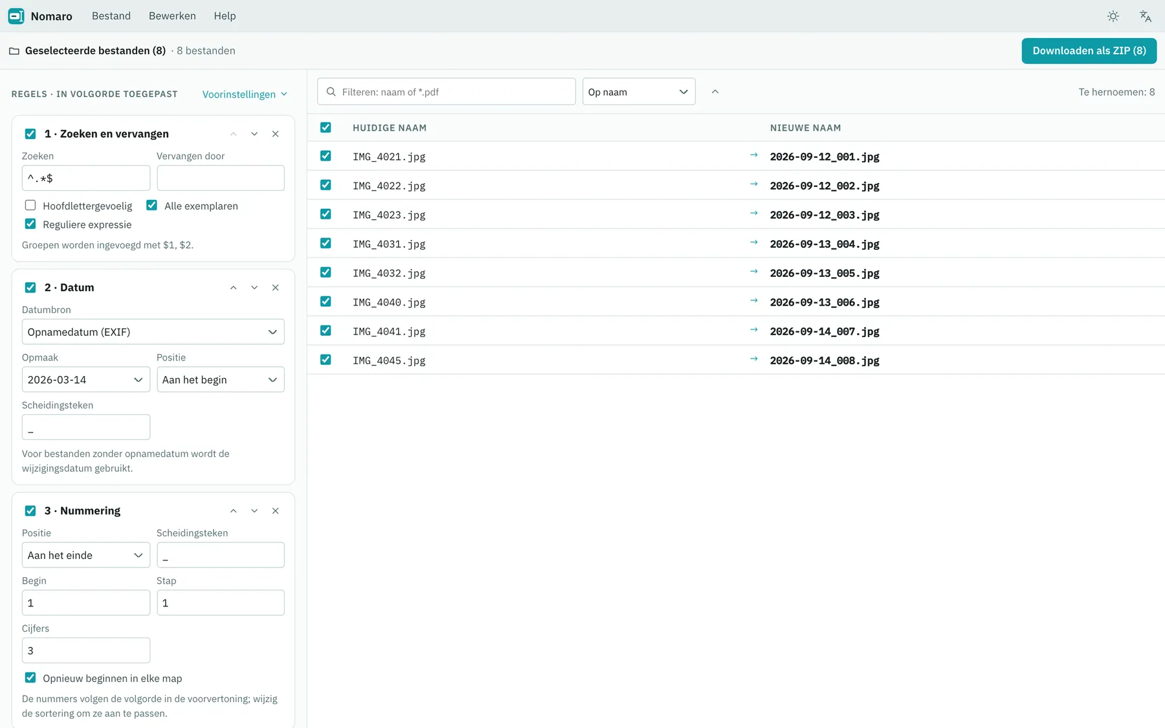1165x728 pixels.
Task: Toggle the light/dark theme sun icon
Action: pos(1113,16)
